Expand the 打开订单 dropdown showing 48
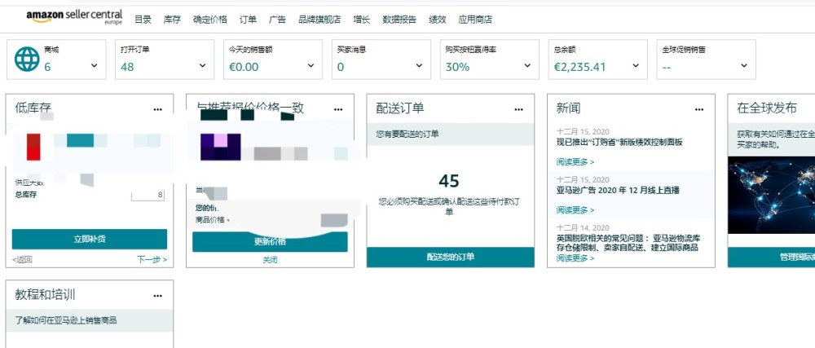This screenshot has width=815, height=348. [x=203, y=65]
